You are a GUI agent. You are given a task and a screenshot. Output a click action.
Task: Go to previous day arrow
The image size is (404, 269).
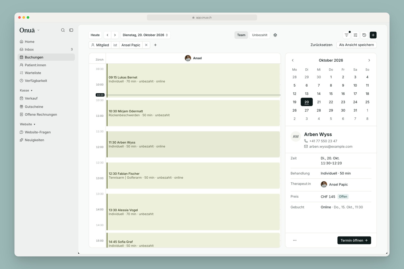(x=108, y=35)
